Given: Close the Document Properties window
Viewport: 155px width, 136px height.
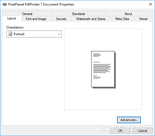Looking at the screenshot, I should (151, 4).
